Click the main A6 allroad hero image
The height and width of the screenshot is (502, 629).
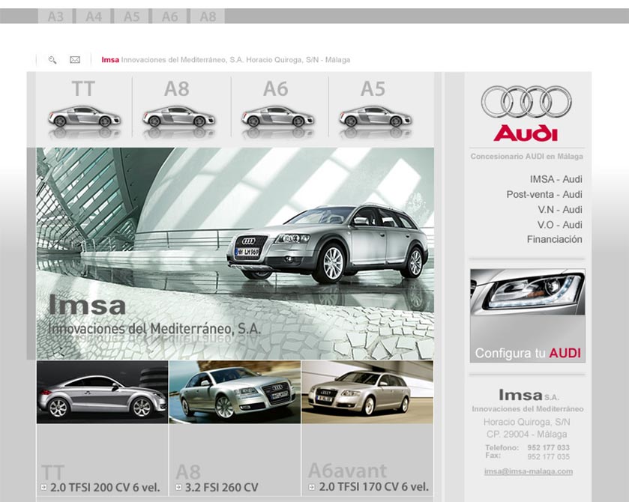coord(235,253)
